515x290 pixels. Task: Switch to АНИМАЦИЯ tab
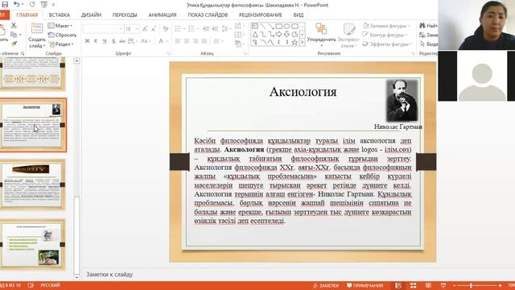[163, 14]
